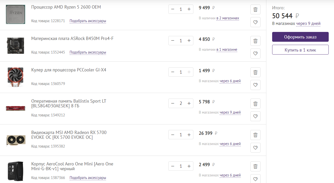The image size is (334, 183).
Task: Click Купить в 1 клик button
Action: click(x=300, y=50)
